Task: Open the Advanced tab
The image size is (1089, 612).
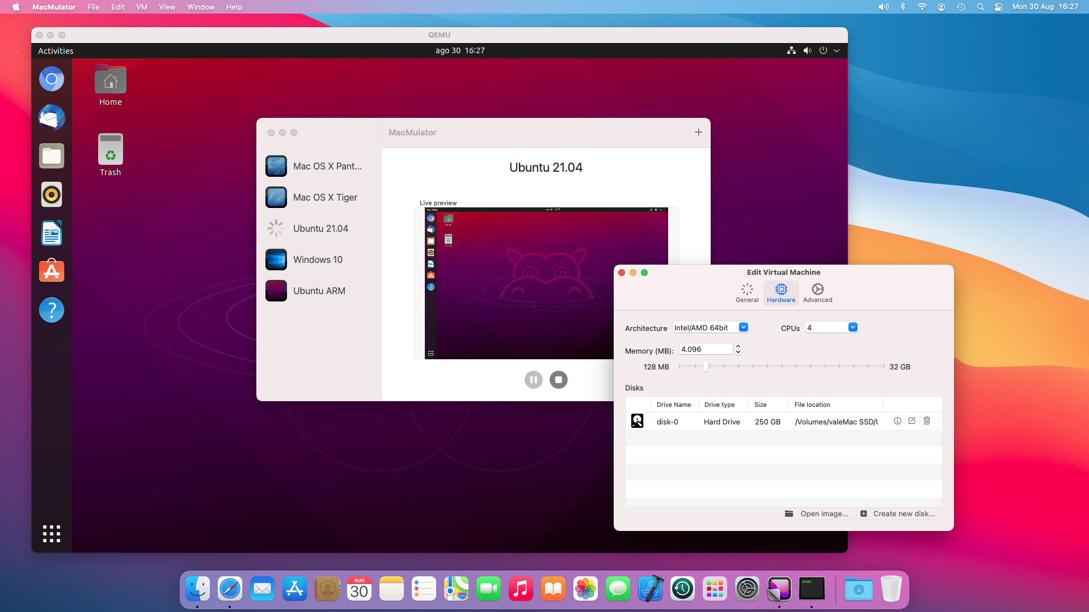Action: point(817,293)
